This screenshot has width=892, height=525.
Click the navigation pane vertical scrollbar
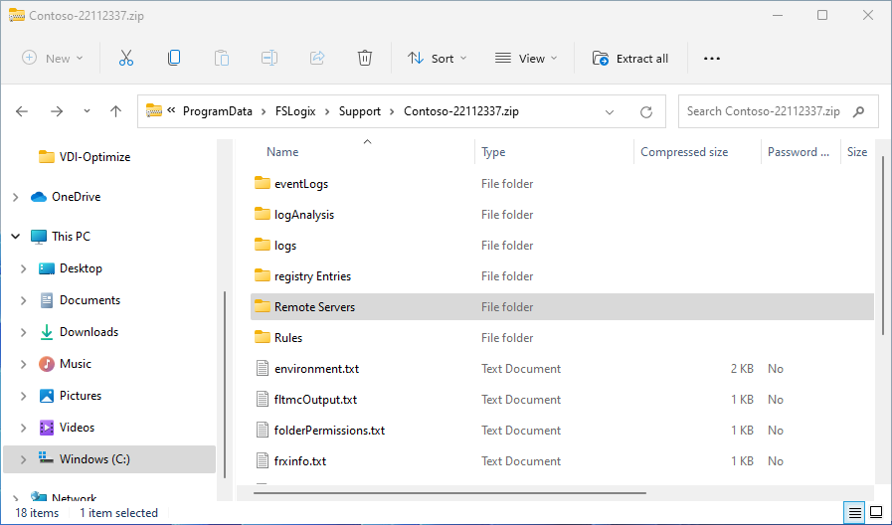pyautogui.click(x=226, y=385)
